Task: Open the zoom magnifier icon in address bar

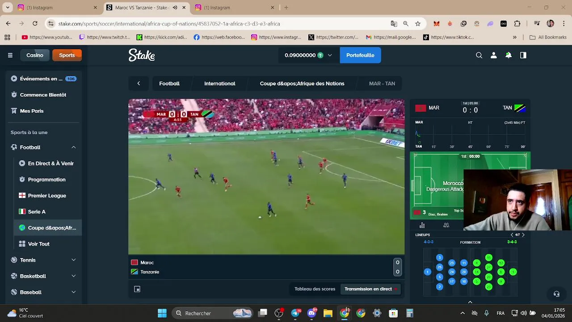Action: click(406, 24)
